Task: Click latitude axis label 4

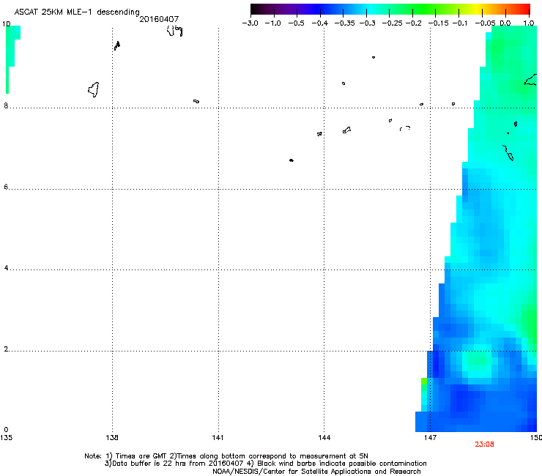Action: pyautogui.click(x=6, y=268)
